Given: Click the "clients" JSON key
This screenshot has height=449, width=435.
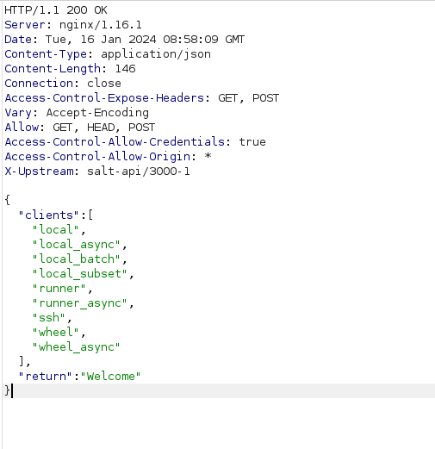Looking at the screenshot, I should click(x=48, y=215).
